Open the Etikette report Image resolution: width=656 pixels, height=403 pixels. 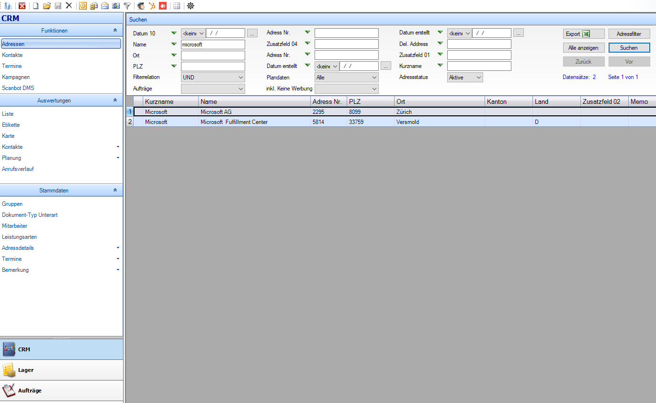[x=11, y=125]
